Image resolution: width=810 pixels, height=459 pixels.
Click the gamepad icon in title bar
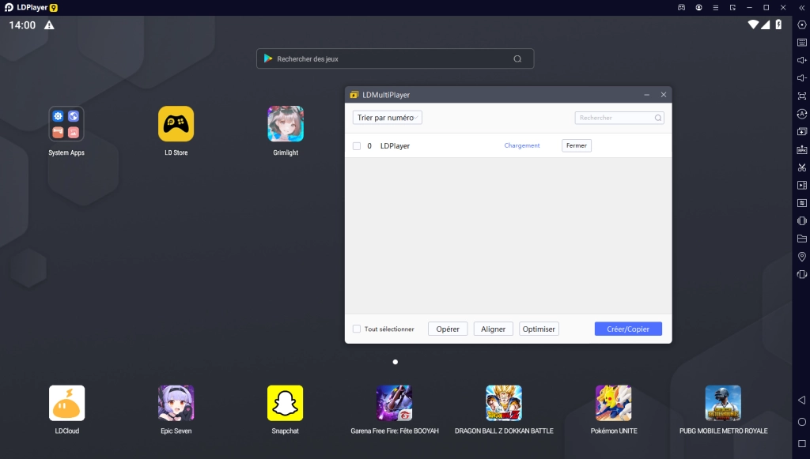[x=682, y=7]
